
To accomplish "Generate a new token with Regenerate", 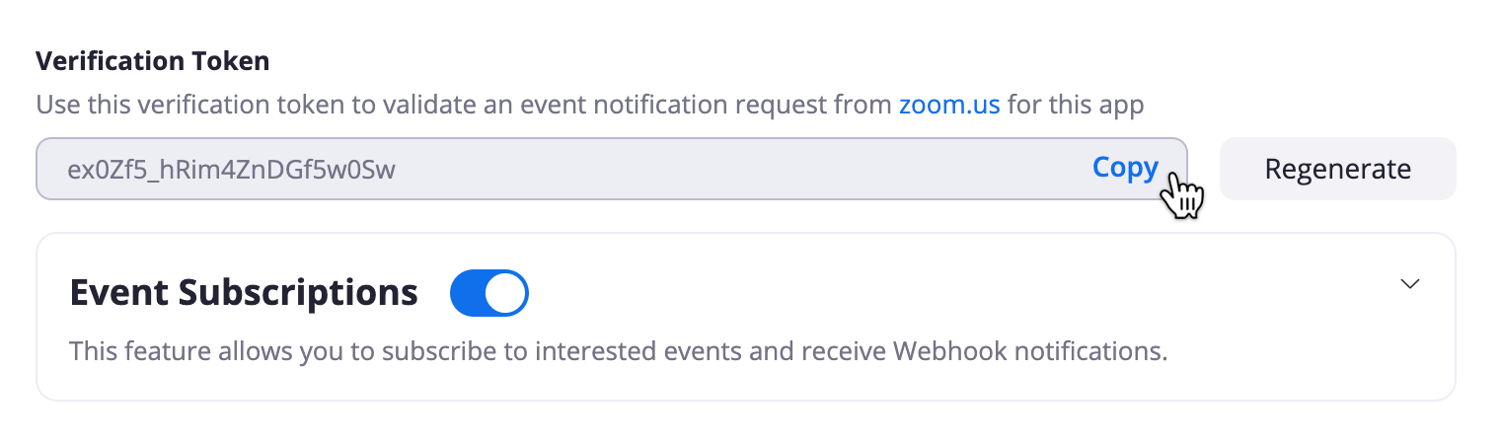I will click(x=1337, y=169).
